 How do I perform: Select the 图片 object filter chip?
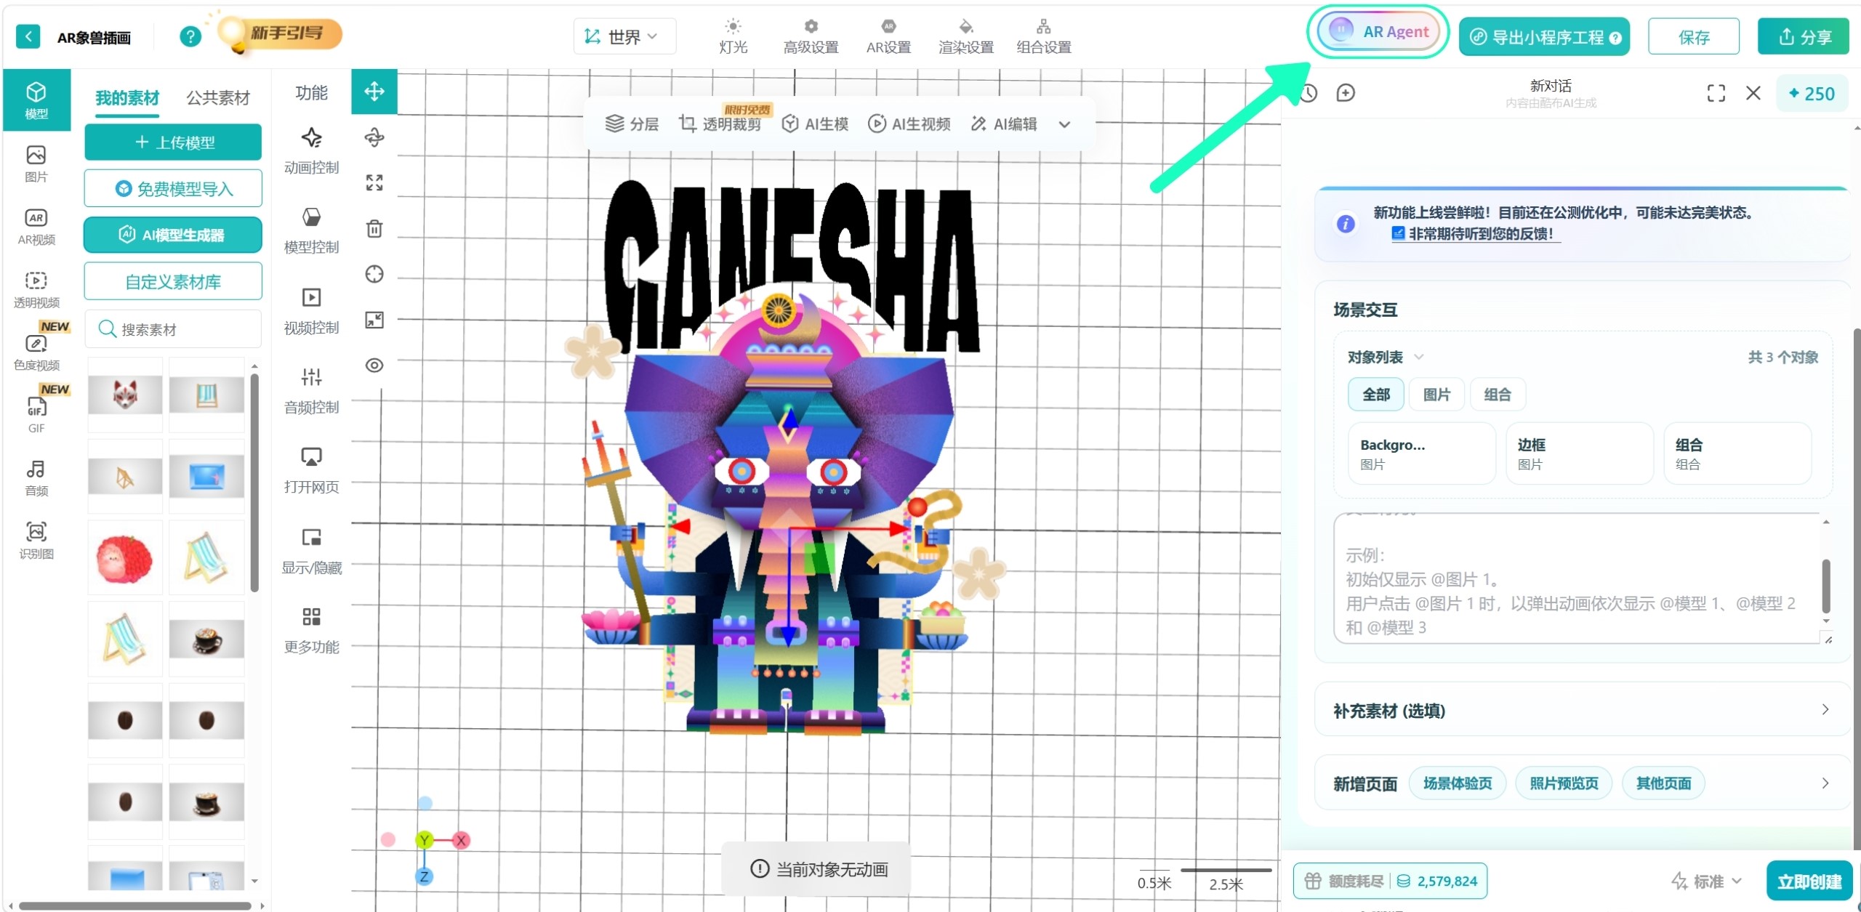tap(1436, 395)
